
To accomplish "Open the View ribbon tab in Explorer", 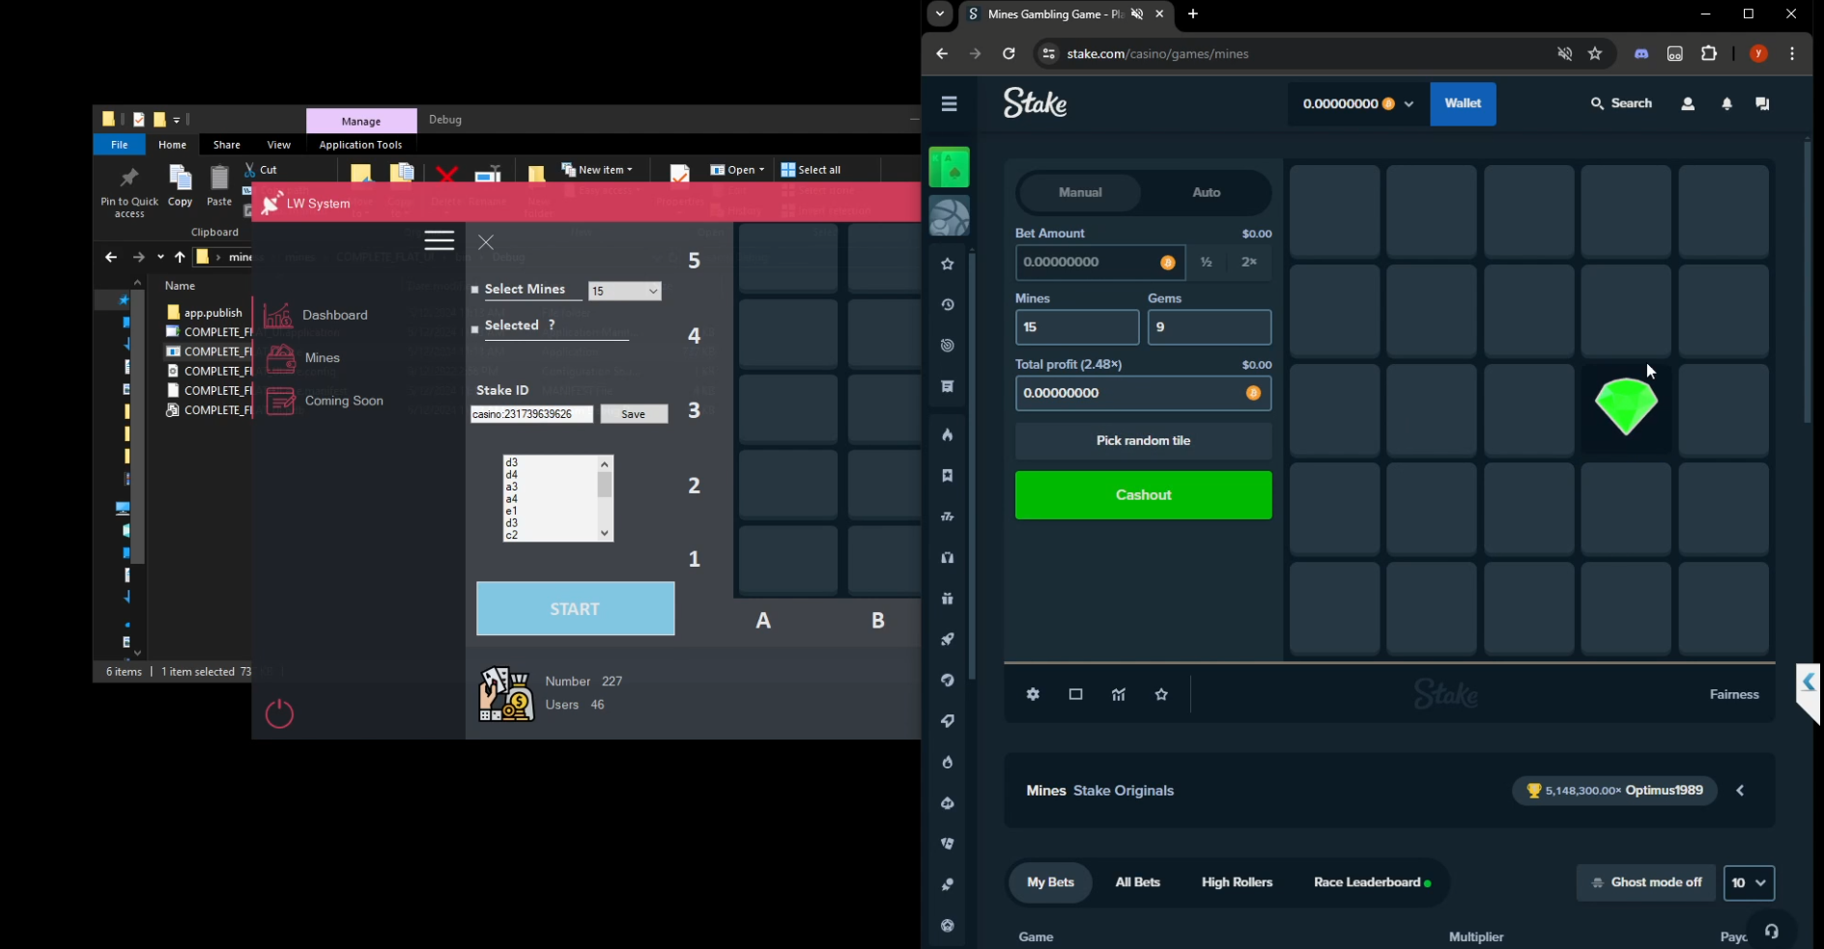I will [278, 145].
